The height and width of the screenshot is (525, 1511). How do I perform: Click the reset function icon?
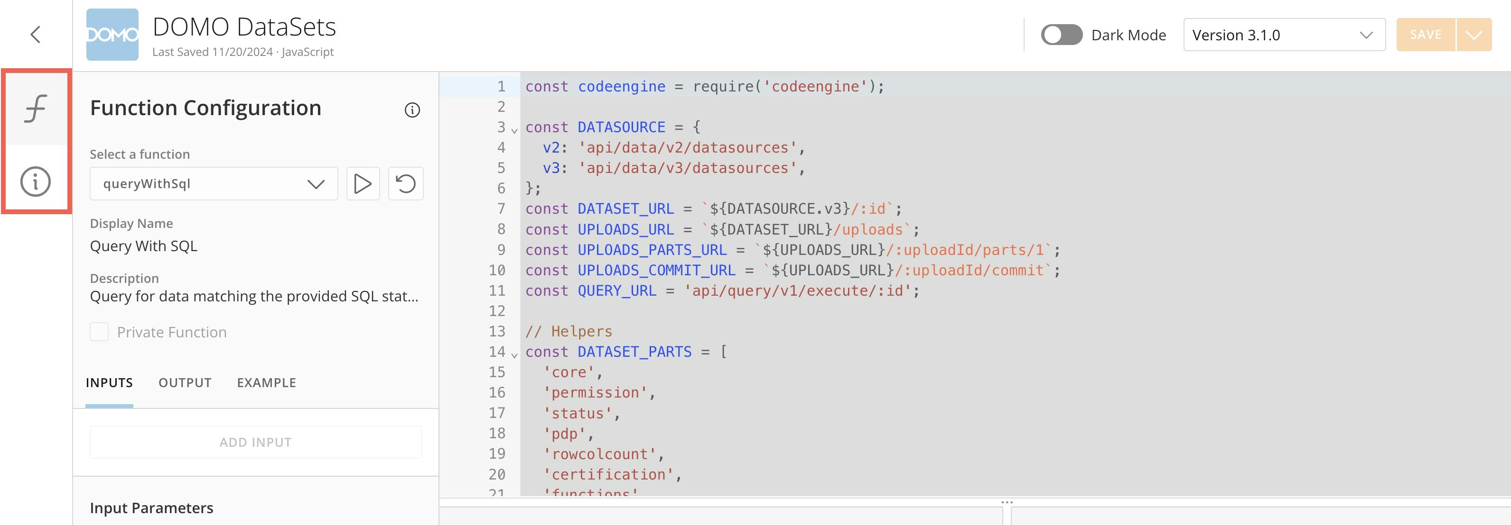405,184
